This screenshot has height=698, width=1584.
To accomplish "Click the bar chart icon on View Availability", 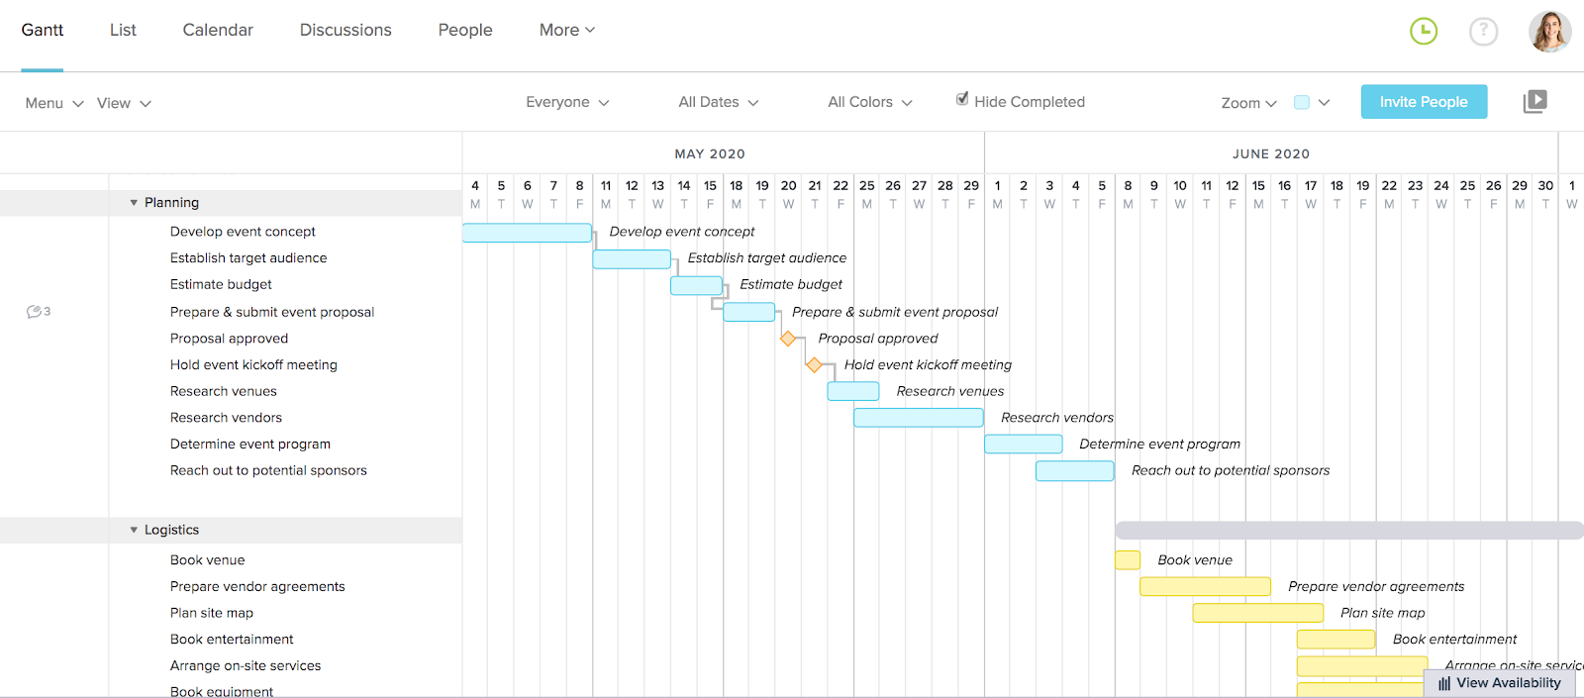I will (x=1445, y=682).
